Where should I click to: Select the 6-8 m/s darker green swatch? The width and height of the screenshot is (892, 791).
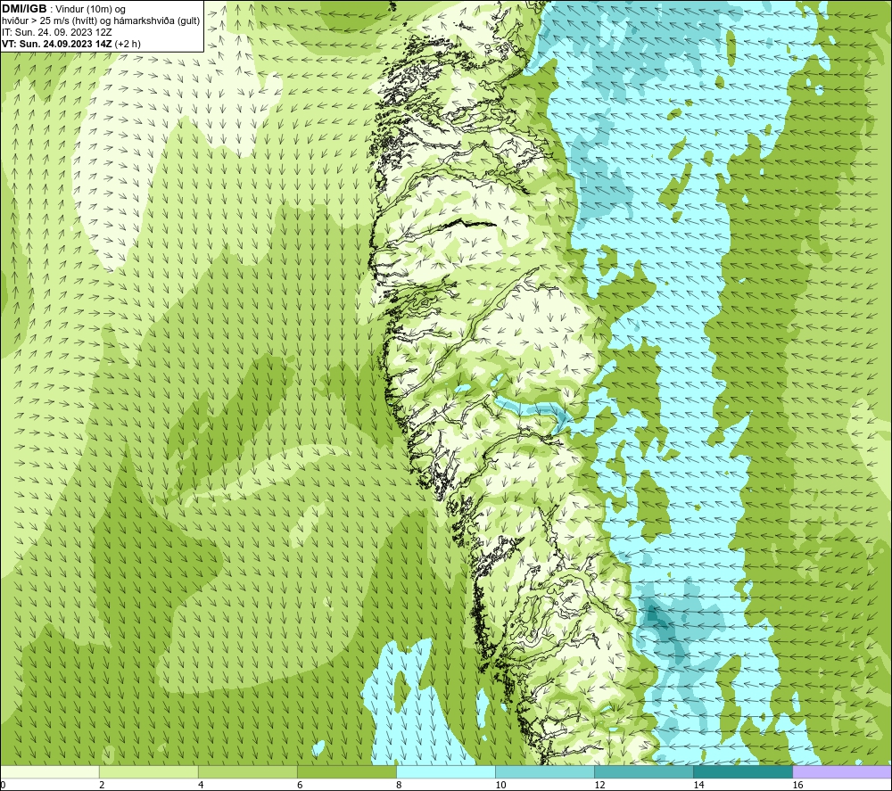(346, 771)
